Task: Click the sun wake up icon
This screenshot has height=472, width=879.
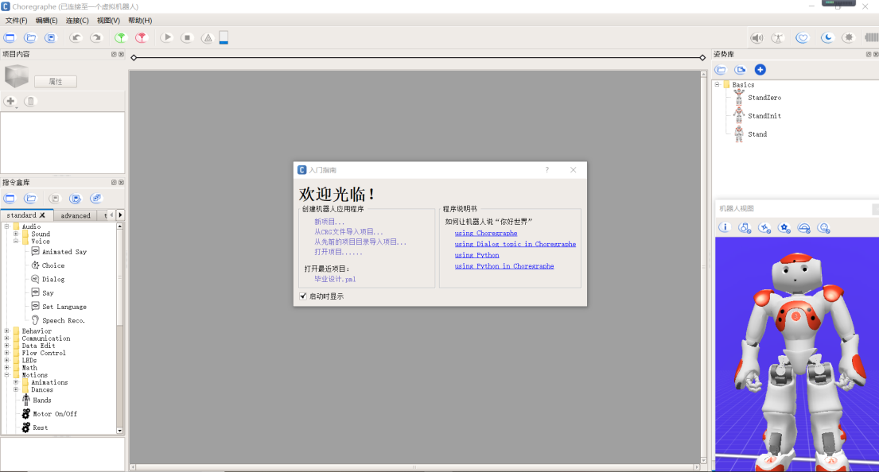Action: click(849, 37)
